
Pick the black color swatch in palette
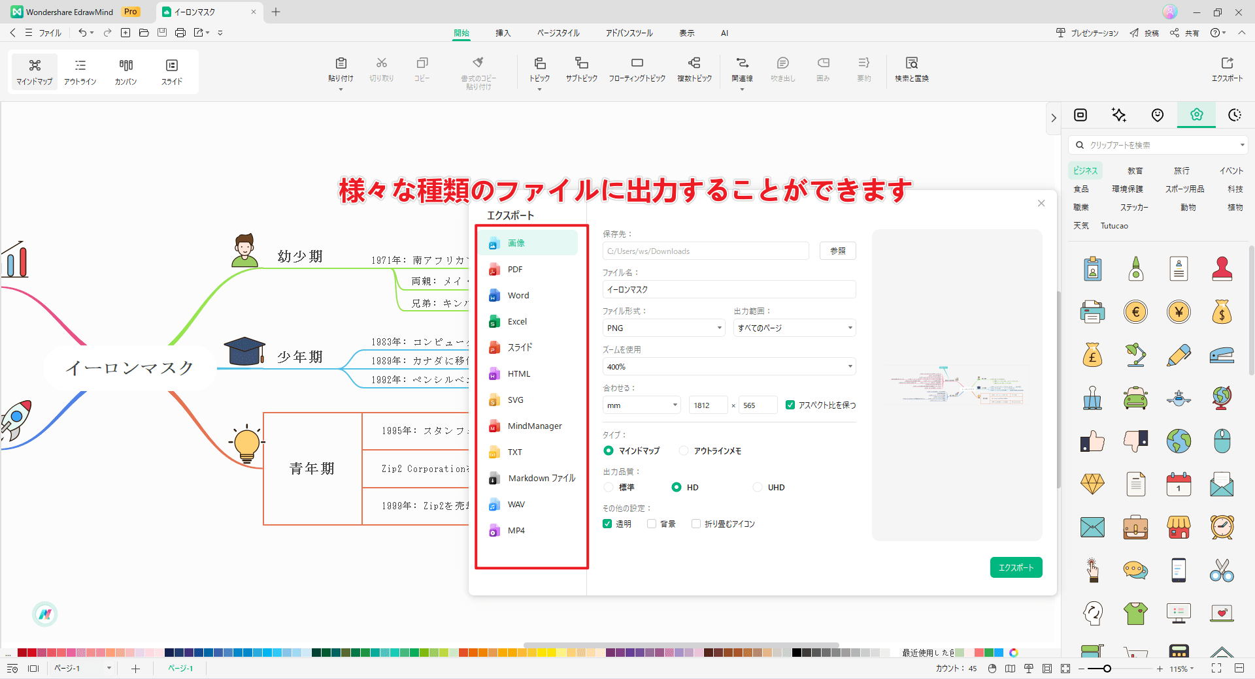(x=797, y=652)
